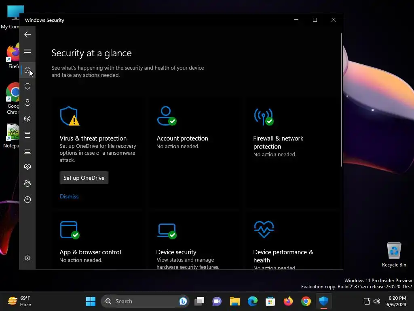Open Firewall & network protection heading

[278, 142]
